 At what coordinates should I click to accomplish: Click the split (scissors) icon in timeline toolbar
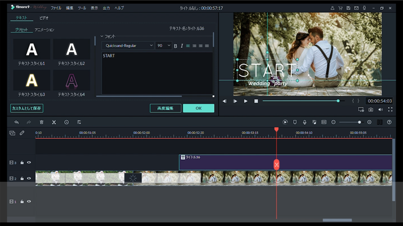pyautogui.click(x=54, y=122)
